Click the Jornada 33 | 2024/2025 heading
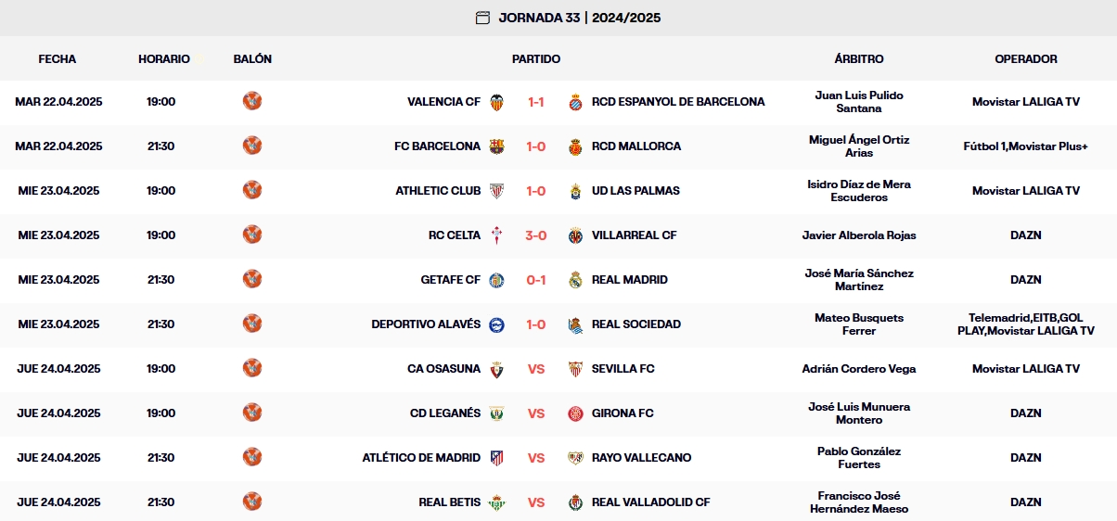This screenshot has width=1117, height=521. click(x=580, y=18)
